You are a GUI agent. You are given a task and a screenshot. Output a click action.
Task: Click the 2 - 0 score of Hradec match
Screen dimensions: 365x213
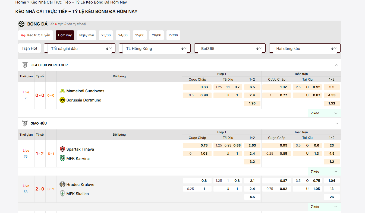[x=40, y=189]
